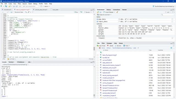Check the box beside helloWorld.R file
Viewport: 176px width, 99px height.
pos(98,73)
